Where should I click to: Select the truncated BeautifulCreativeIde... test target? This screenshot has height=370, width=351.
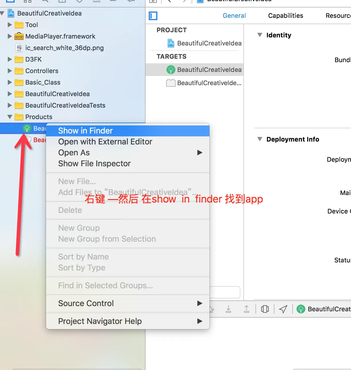pos(194,83)
